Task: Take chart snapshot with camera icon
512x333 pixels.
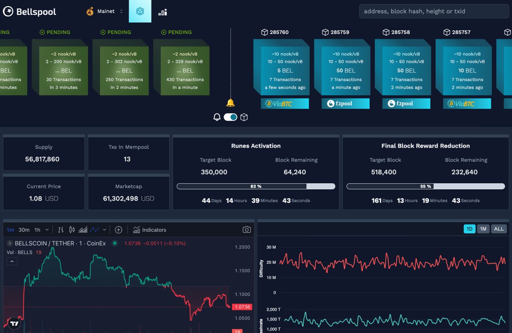Action: click(x=247, y=230)
